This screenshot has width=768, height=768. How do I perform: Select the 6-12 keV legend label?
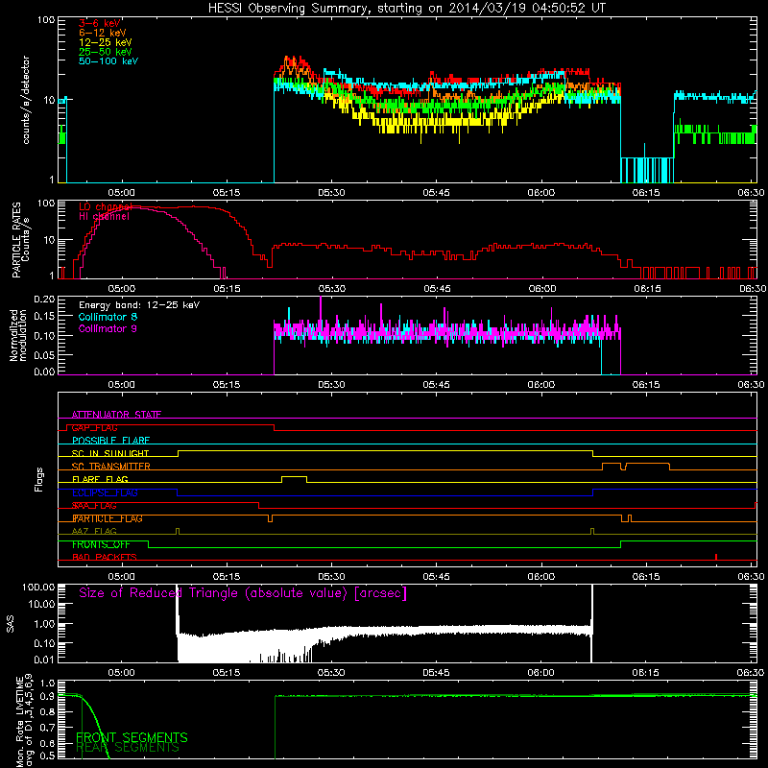(103, 33)
